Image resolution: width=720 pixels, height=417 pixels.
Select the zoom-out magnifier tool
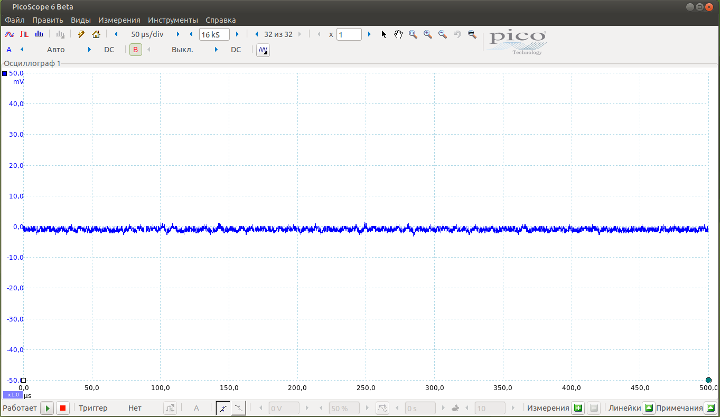pos(443,34)
